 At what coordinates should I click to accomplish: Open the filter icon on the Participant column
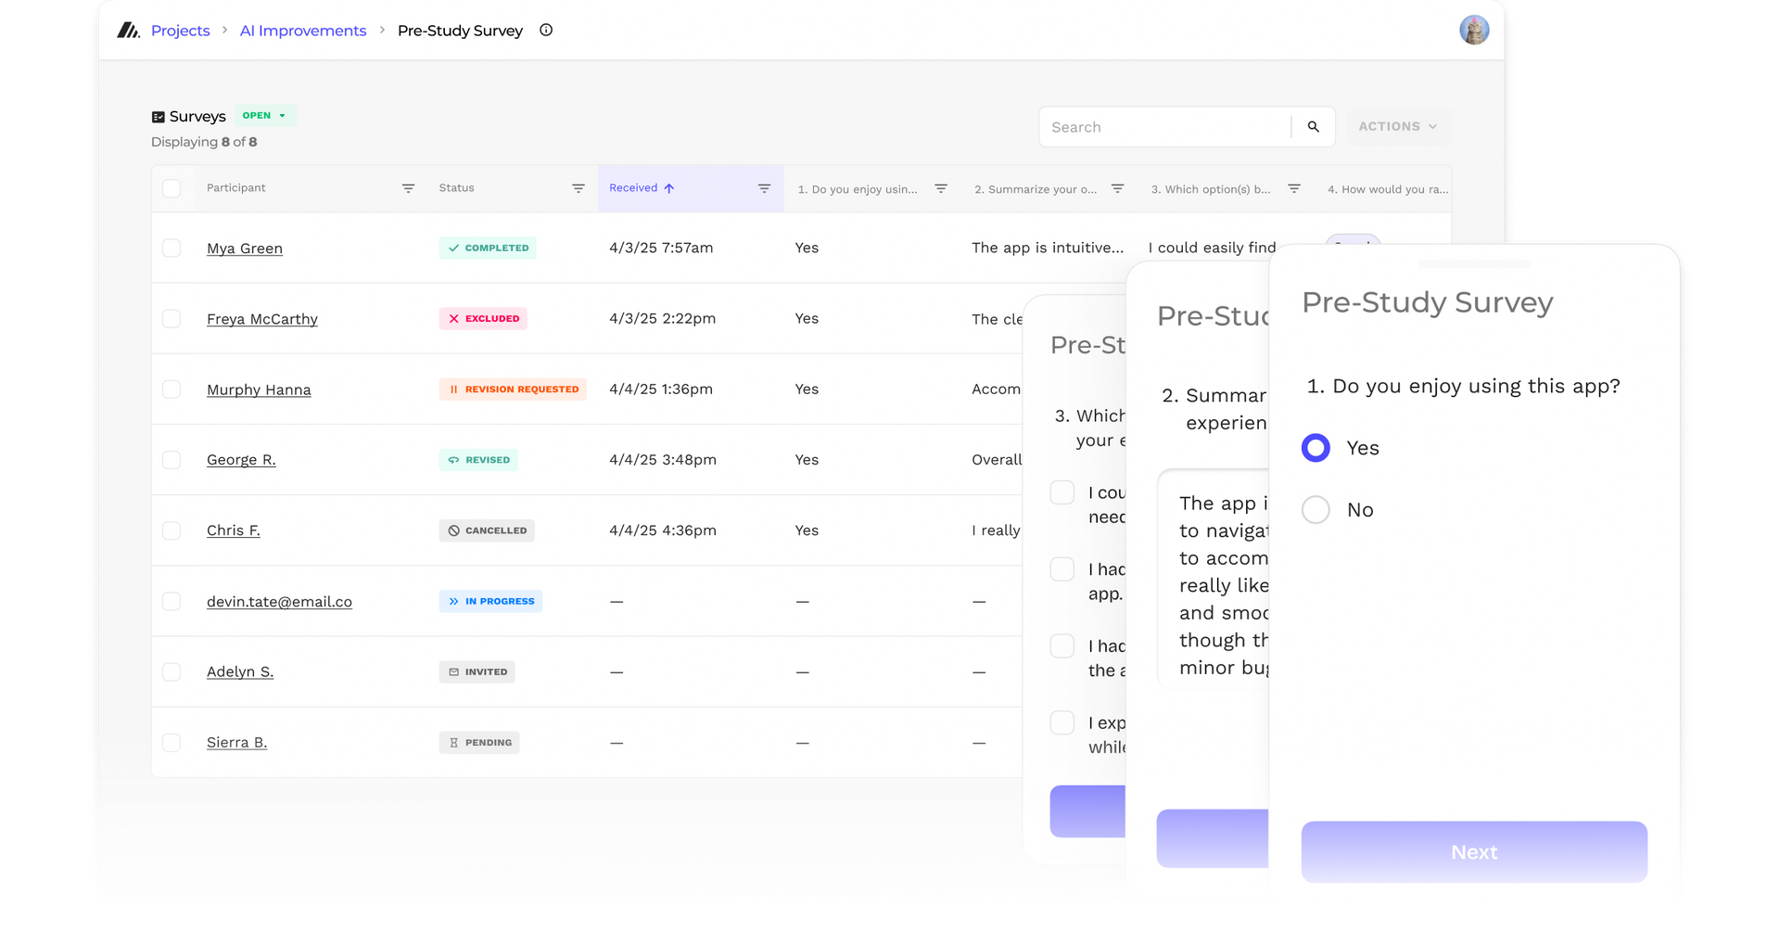(x=408, y=187)
